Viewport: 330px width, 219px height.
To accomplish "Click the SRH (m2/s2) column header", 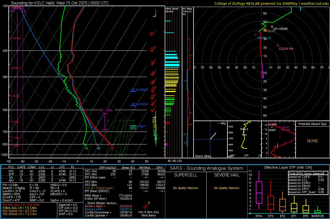I will (108, 168).
